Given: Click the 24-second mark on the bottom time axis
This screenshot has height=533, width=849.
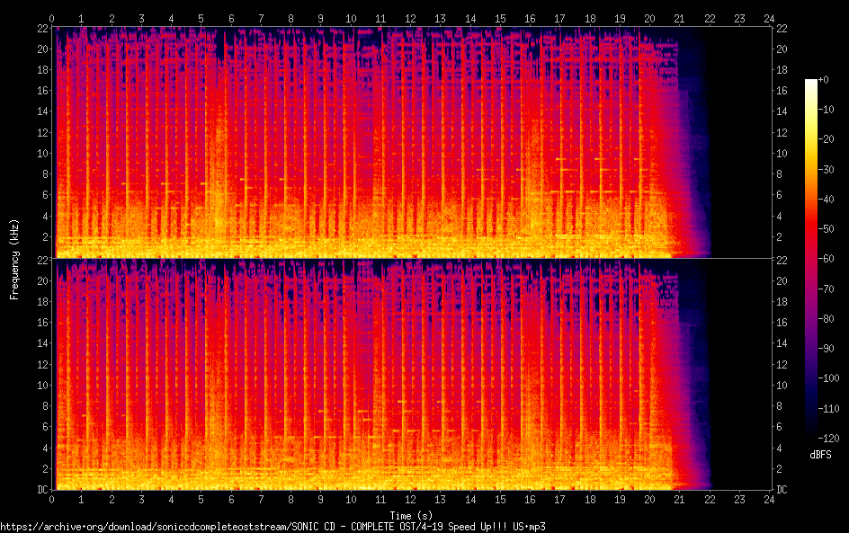Looking at the screenshot, I should click(x=769, y=499).
